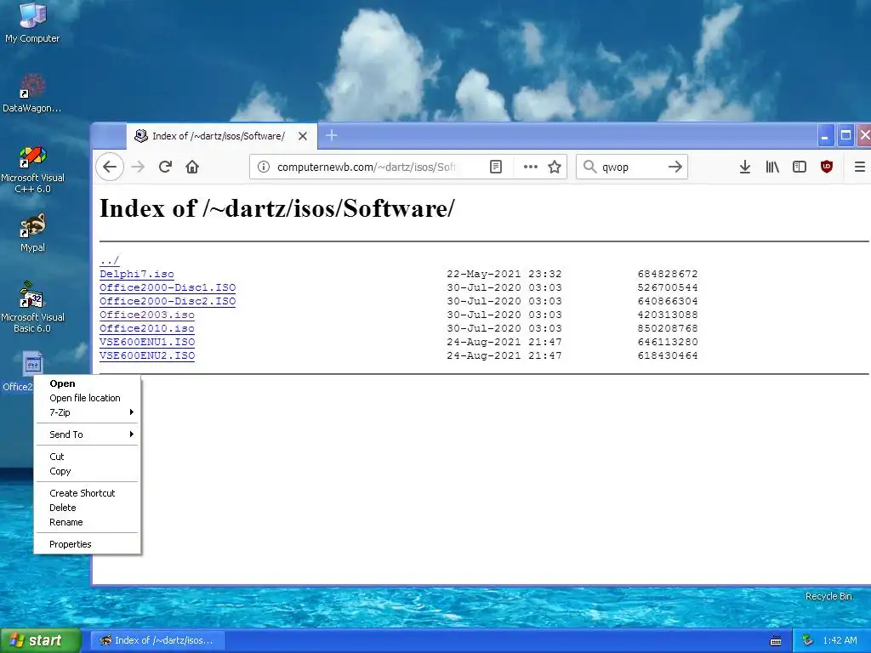The width and height of the screenshot is (871, 653).
Task: Choose Create Shortcut in context menu
Action: click(88, 493)
